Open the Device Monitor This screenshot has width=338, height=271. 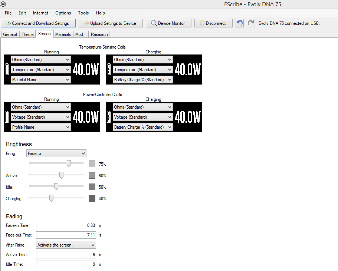click(x=168, y=23)
